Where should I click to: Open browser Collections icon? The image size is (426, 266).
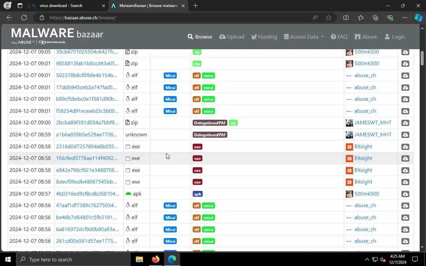(375, 18)
